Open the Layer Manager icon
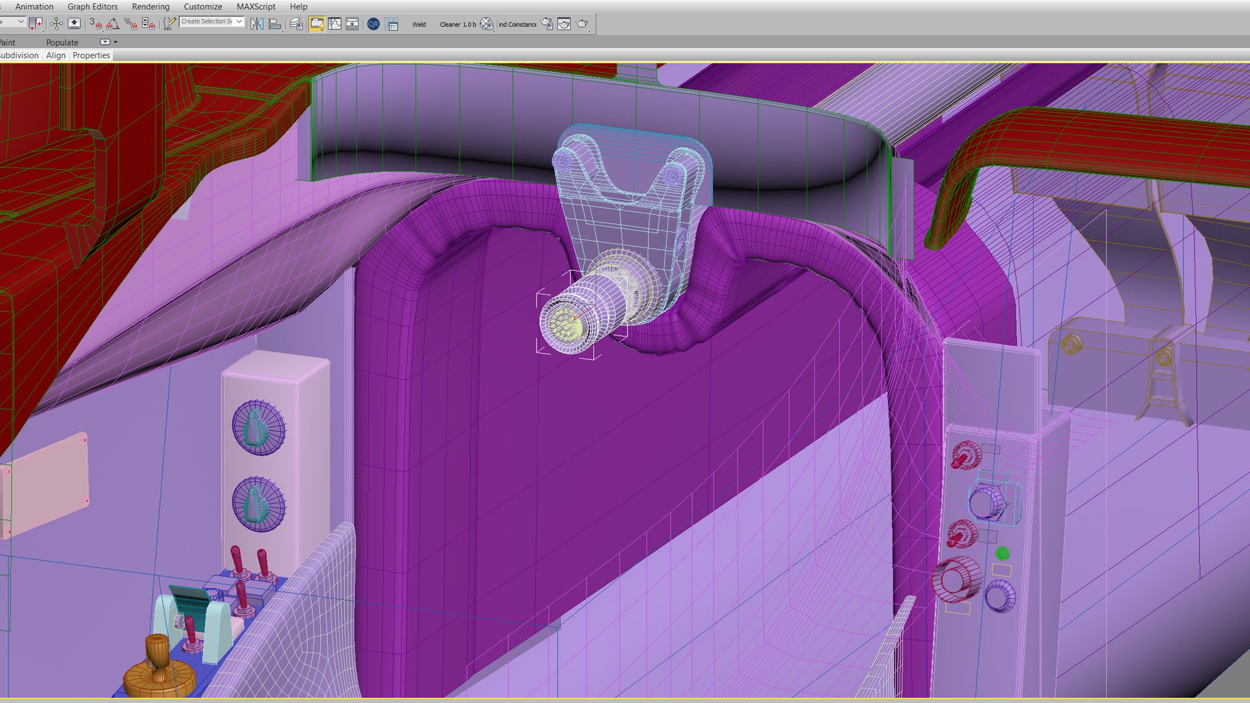 coord(296,24)
